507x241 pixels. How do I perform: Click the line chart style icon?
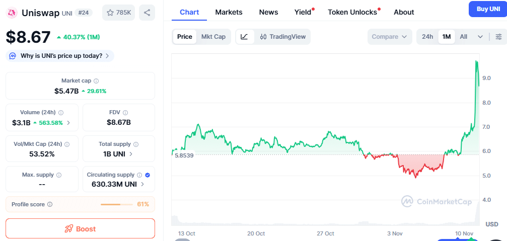pos(244,37)
